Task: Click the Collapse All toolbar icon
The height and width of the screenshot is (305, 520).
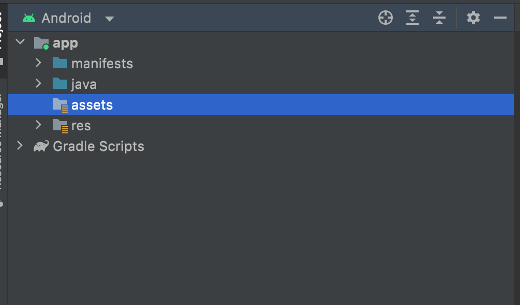Action: [x=439, y=18]
